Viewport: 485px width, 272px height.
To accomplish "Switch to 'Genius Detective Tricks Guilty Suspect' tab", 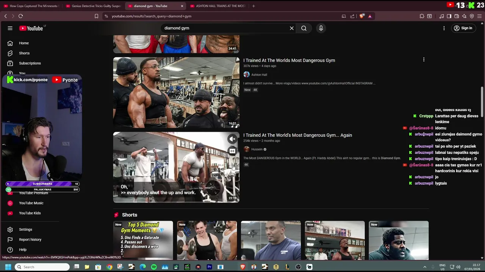I will 93,6.
